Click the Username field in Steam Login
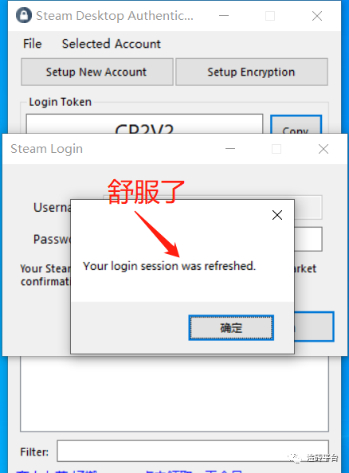This screenshot has height=473, width=349. click(308, 208)
